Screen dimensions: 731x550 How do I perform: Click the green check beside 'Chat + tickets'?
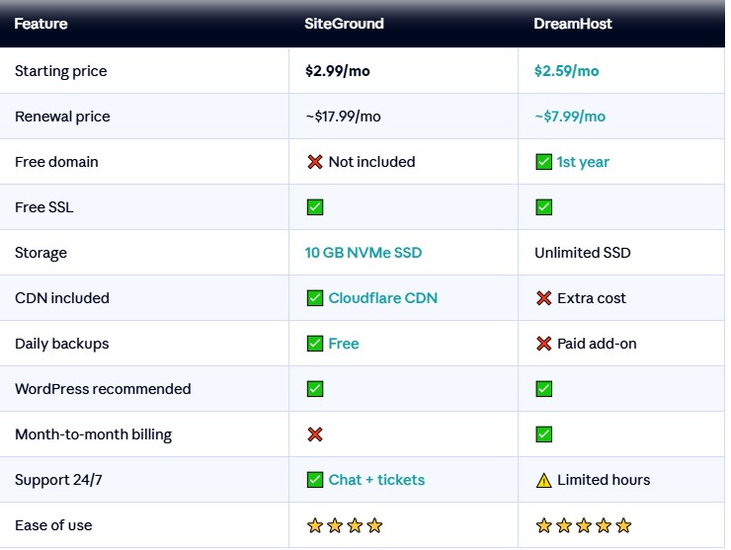[x=315, y=480]
